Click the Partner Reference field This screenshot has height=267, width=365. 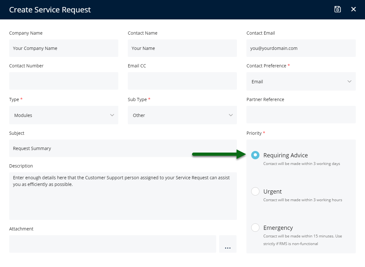pyautogui.click(x=301, y=114)
